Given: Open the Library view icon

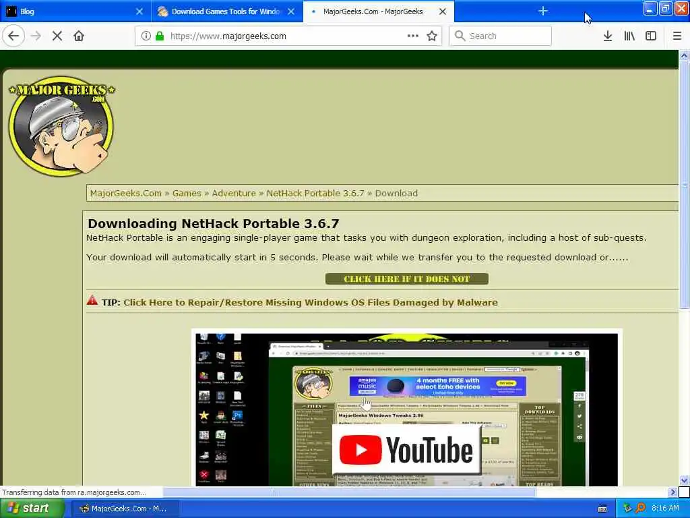Looking at the screenshot, I should click(629, 36).
